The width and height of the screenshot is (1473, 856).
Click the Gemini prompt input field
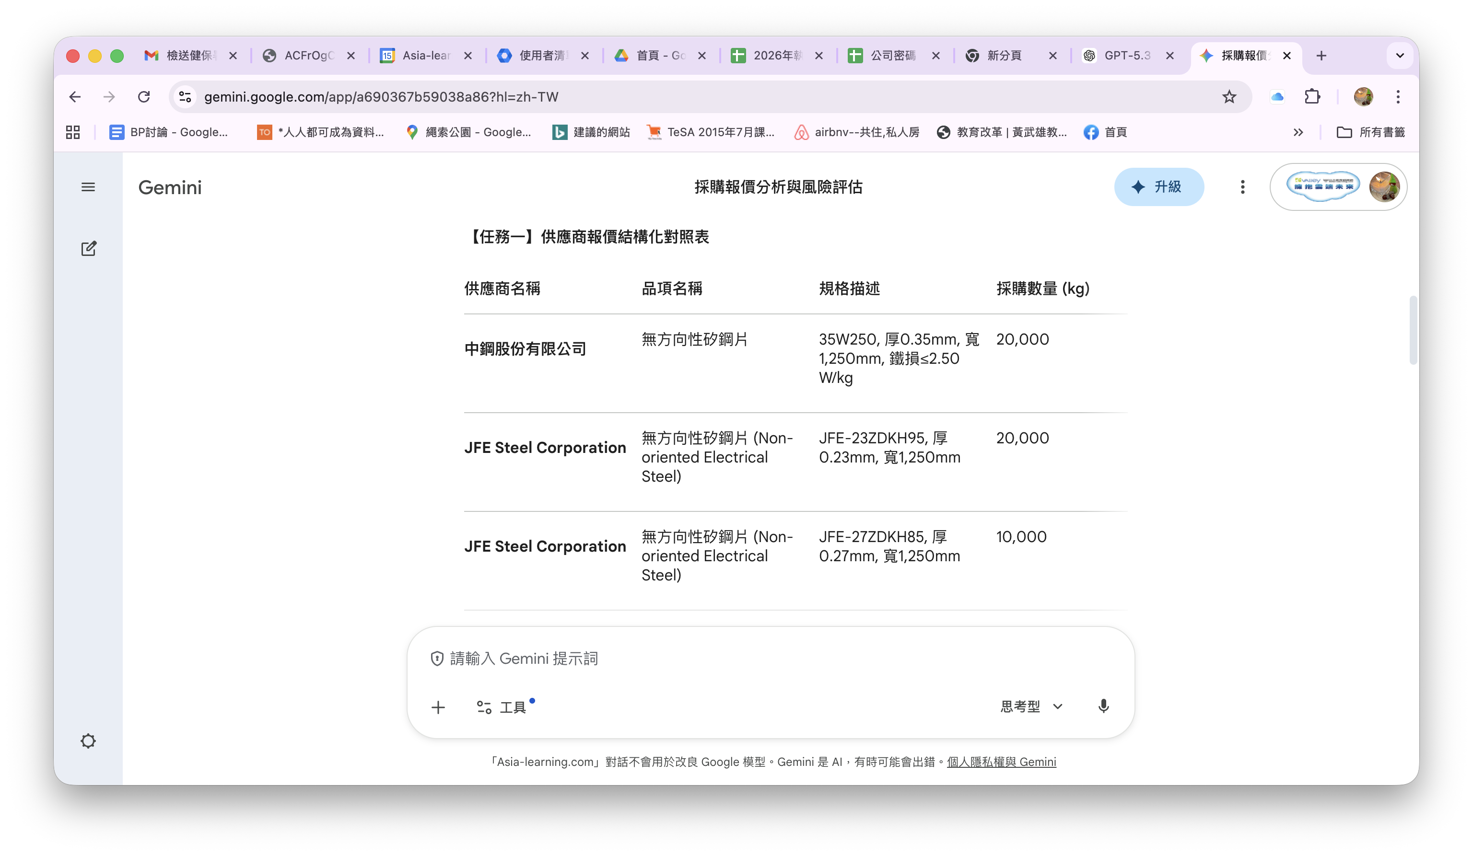point(772,659)
